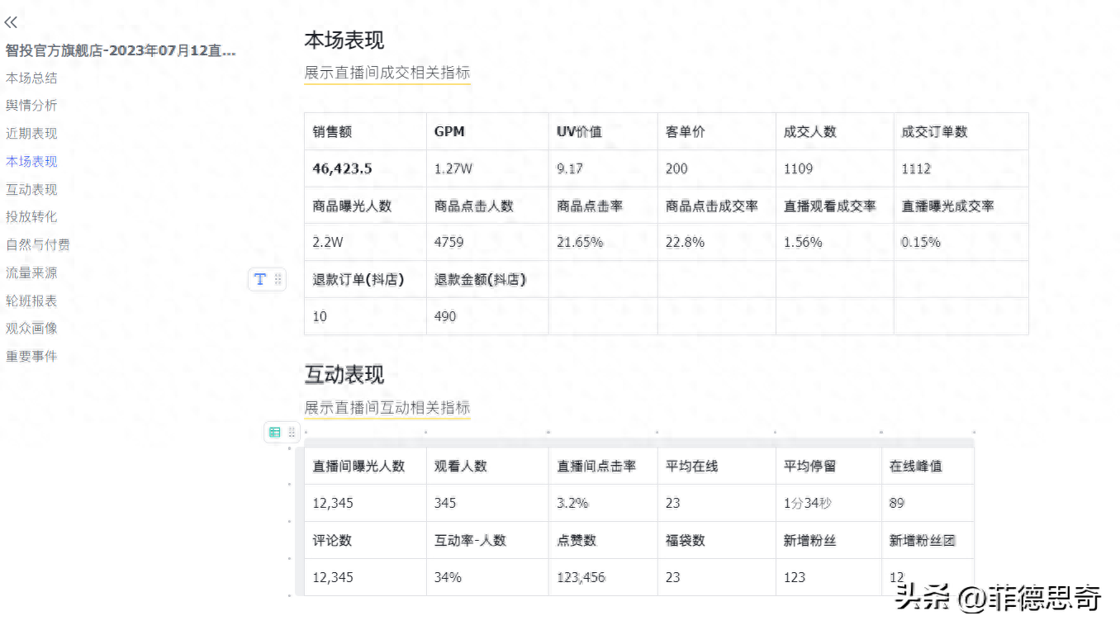Click the drag handle beside the table icon
1120x630 pixels.
(x=292, y=432)
